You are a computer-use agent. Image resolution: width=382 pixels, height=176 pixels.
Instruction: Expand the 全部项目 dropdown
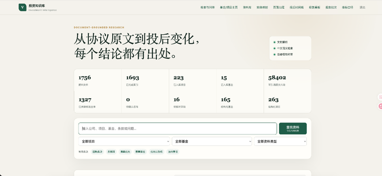(x=124, y=142)
